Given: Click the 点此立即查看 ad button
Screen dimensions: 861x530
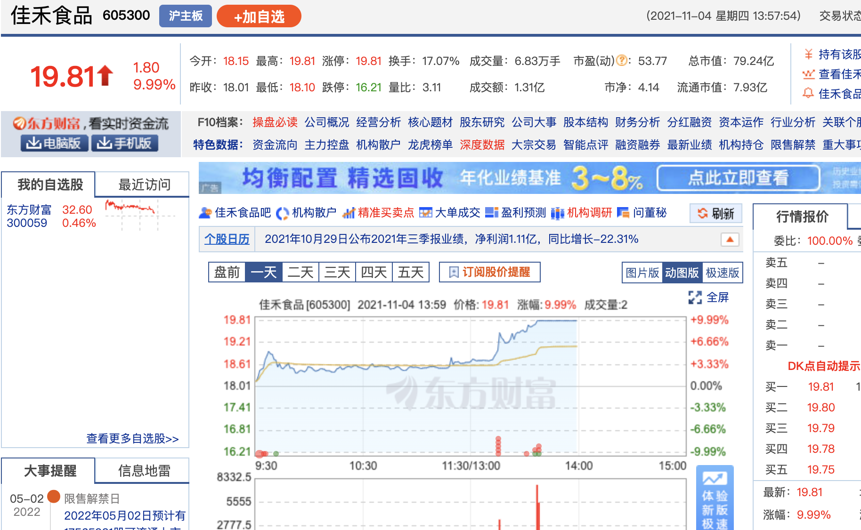Looking at the screenshot, I should pyautogui.click(x=739, y=177).
